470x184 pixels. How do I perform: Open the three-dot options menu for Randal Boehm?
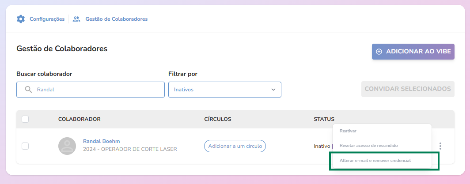click(440, 146)
